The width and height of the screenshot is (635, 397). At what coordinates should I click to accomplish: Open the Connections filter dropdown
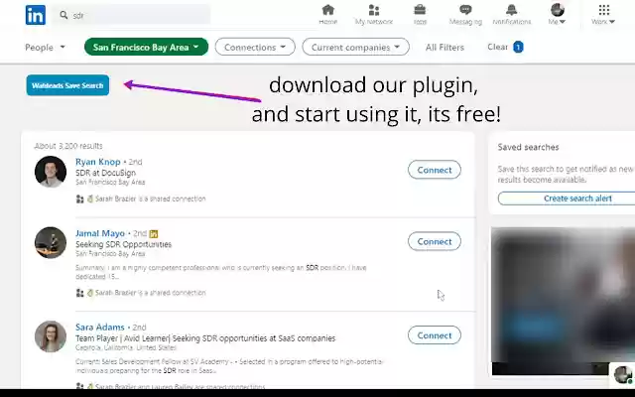(x=255, y=47)
